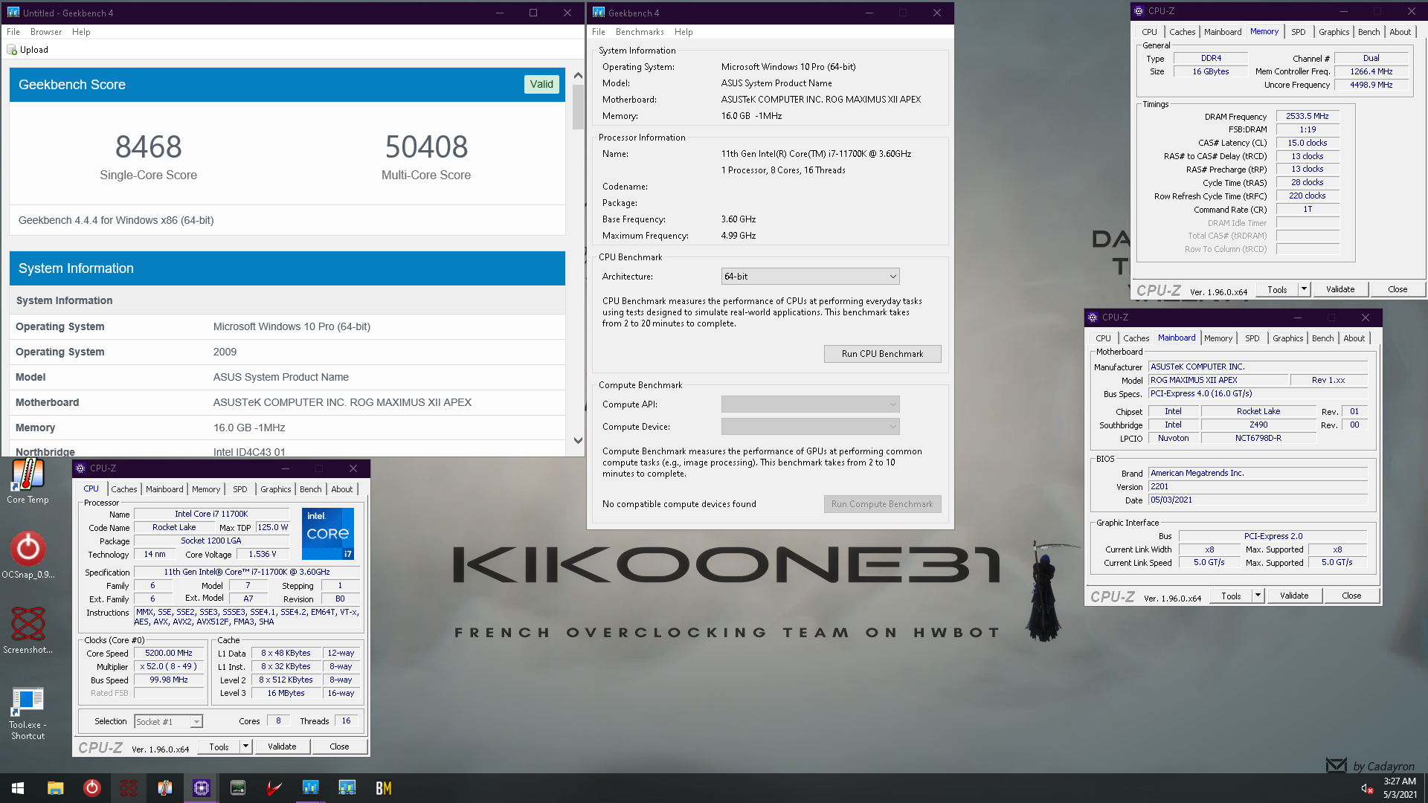Click Close button in CPU-Z CPU window
The width and height of the screenshot is (1428, 803).
coord(339,746)
